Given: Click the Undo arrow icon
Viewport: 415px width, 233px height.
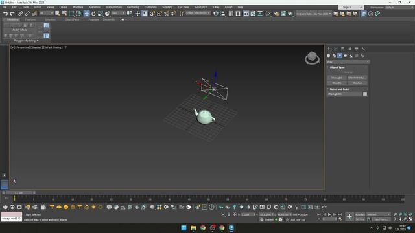Looking at the screenshot, I should point(5,14).
